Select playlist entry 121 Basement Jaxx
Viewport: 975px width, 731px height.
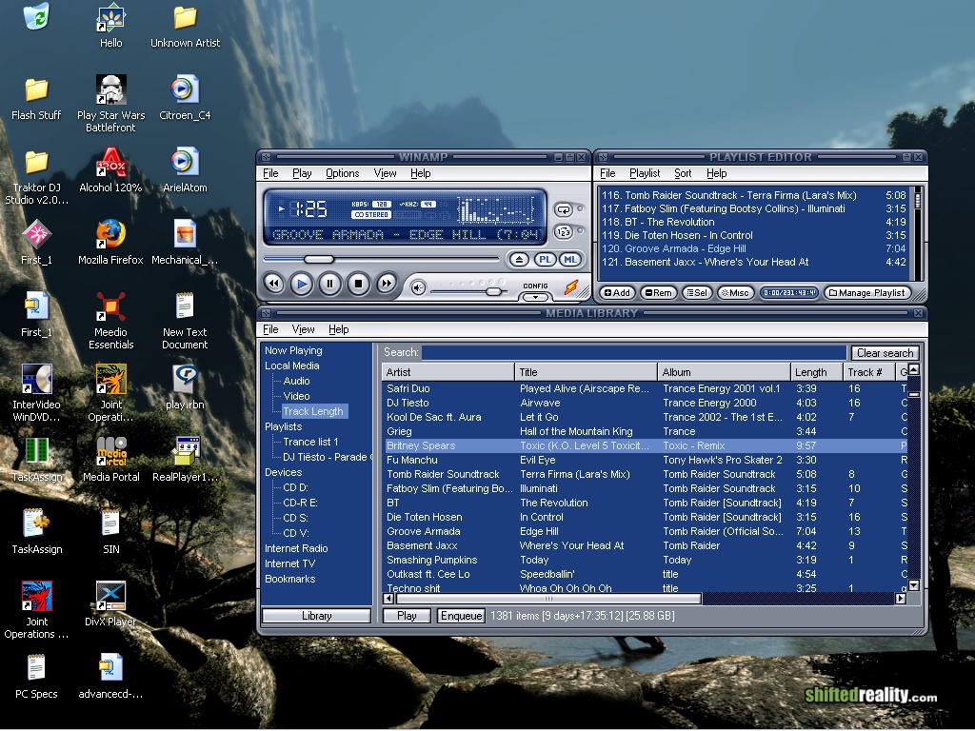coord(753,262)
